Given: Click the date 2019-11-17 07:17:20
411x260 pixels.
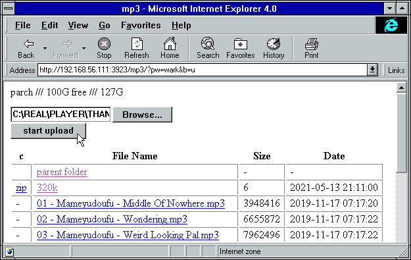Looking at the screenshot, I should click(x=334, y=203).
